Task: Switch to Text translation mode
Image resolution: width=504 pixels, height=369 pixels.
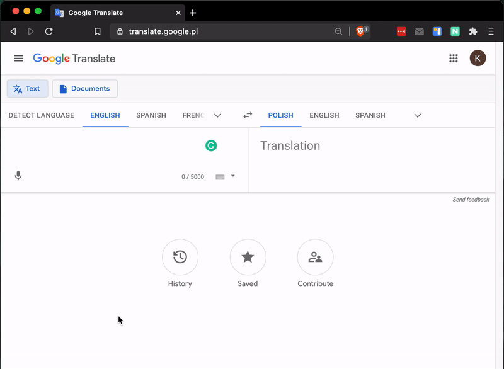Action: [x=27, y=89]
